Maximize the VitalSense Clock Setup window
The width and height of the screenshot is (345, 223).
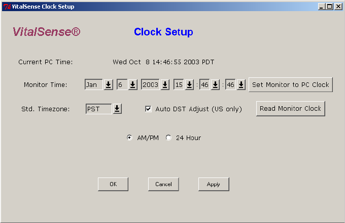tap(330, 7)
